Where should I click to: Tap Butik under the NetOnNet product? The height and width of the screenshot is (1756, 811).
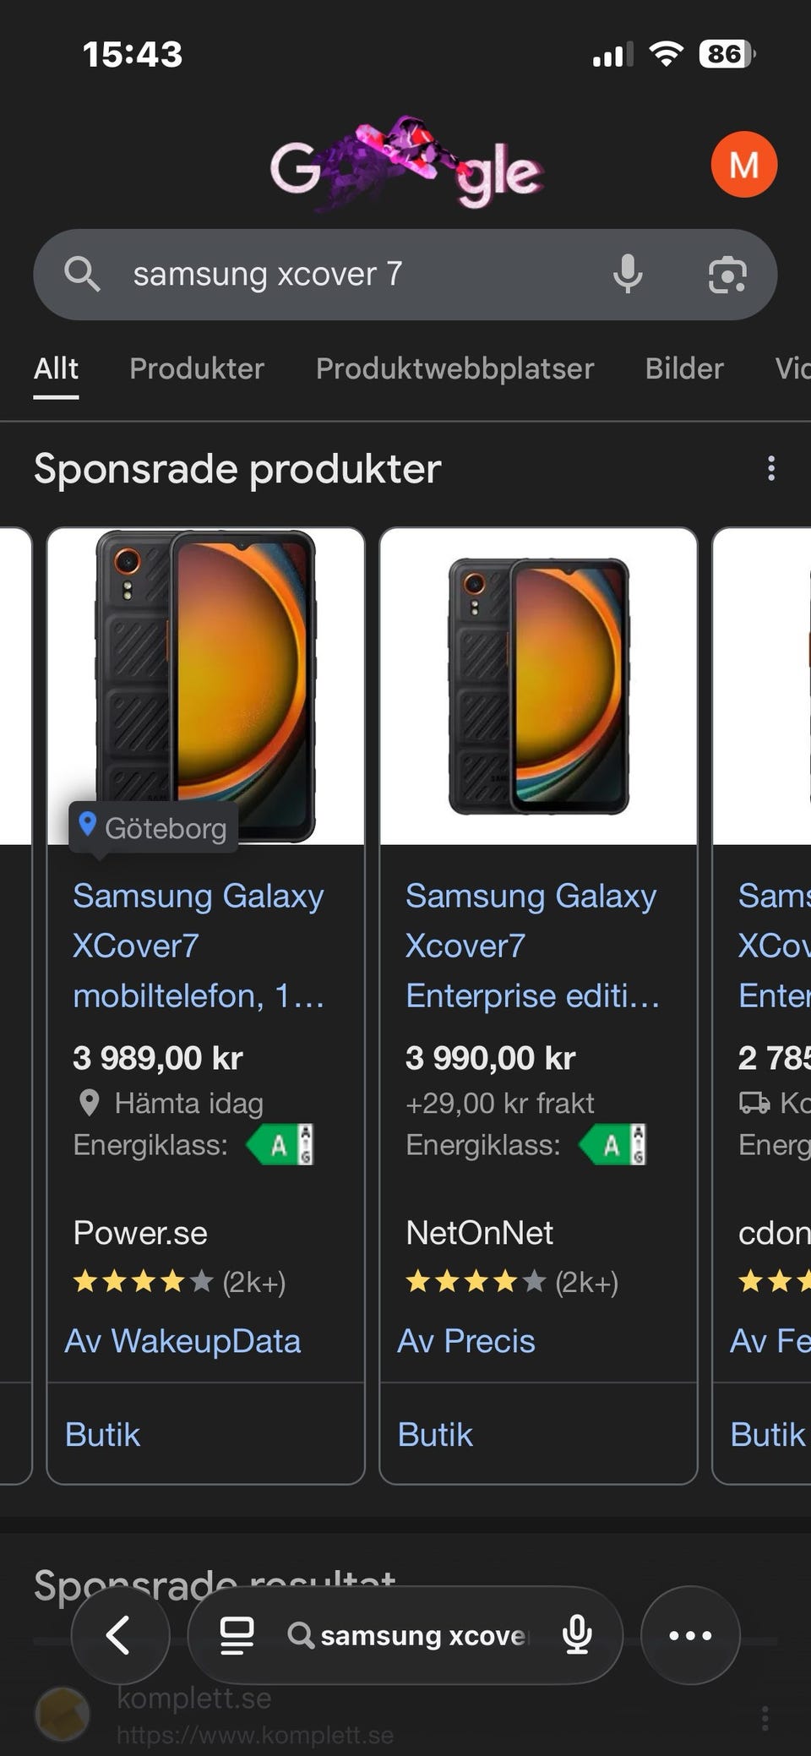coord(435,1435)
